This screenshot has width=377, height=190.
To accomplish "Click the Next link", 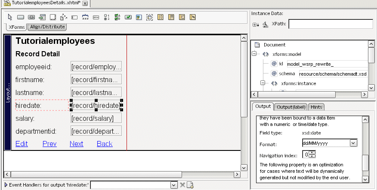I will (77, 144).
